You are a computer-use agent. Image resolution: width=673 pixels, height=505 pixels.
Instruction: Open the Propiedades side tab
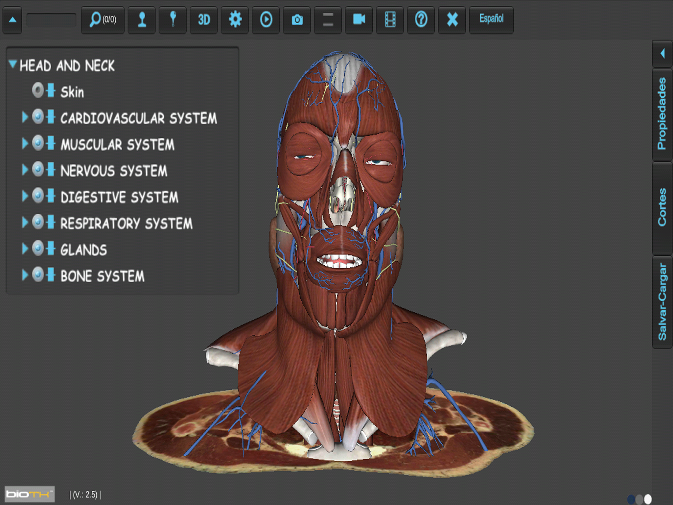(x=662, y=114)
